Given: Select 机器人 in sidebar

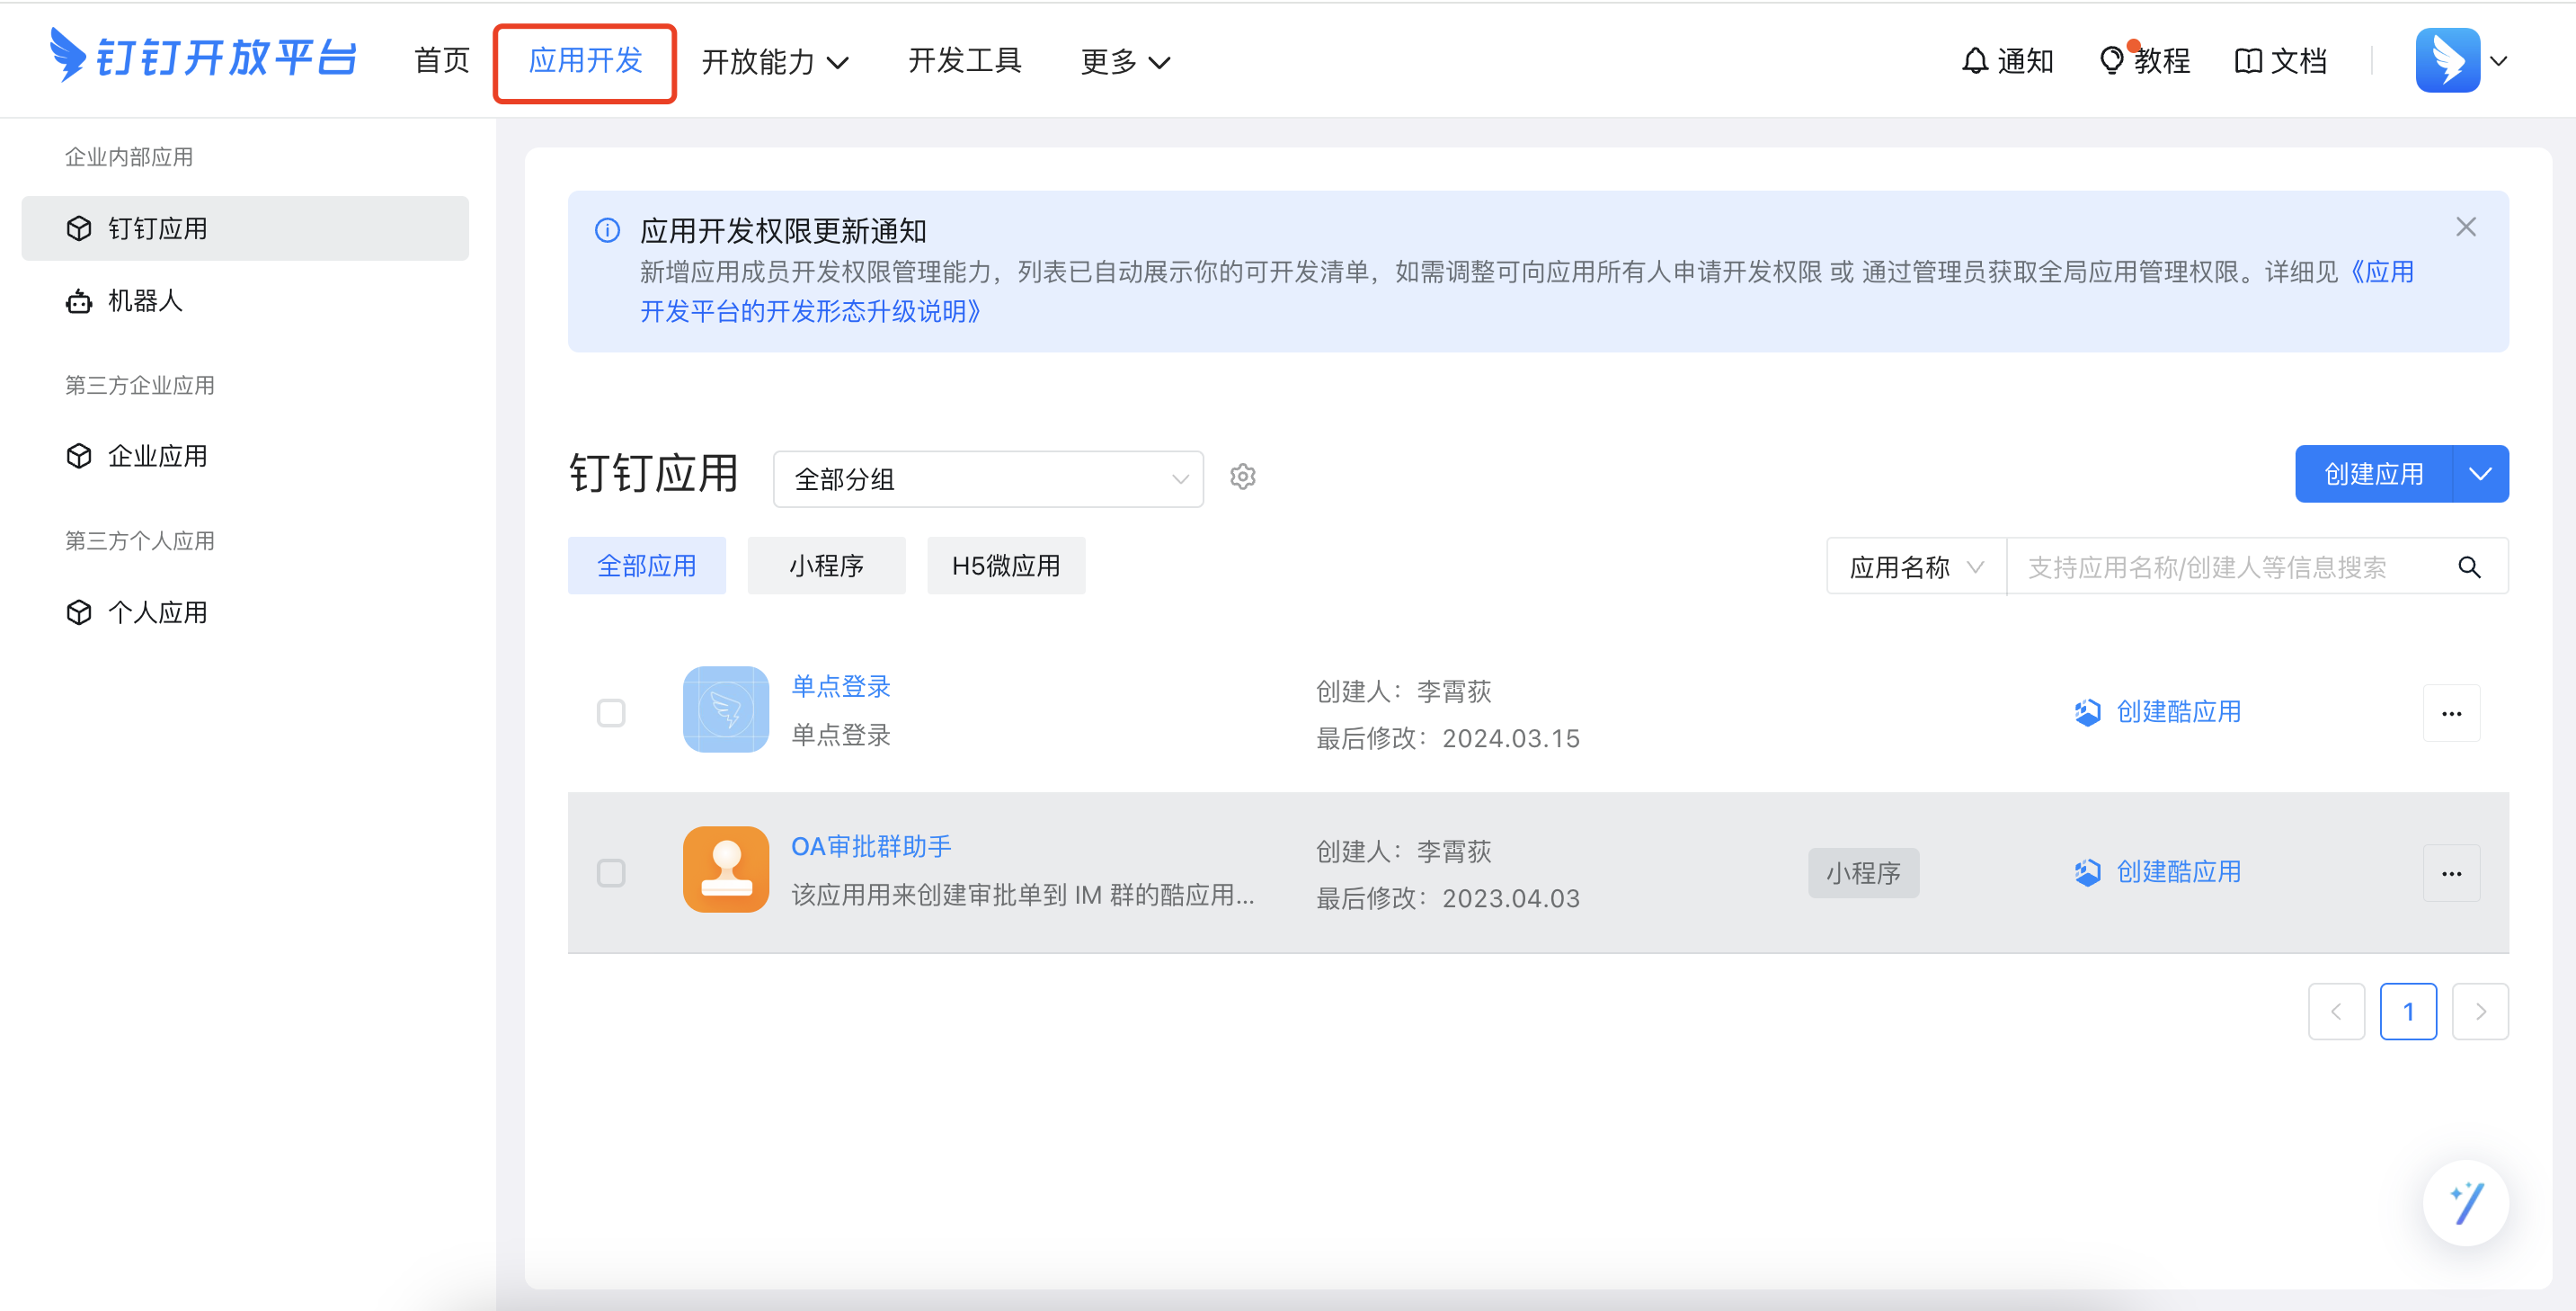Looking at the screenshot, I should 245,301.
